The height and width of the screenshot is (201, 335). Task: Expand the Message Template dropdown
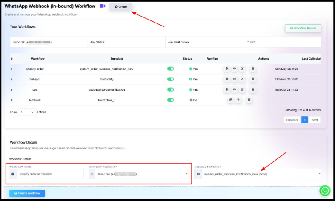point(258,174)
